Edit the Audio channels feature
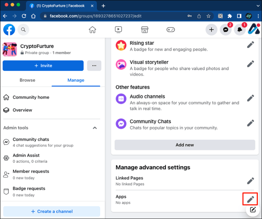The height and width of the screenshot is (219, 262). [250, 98]
